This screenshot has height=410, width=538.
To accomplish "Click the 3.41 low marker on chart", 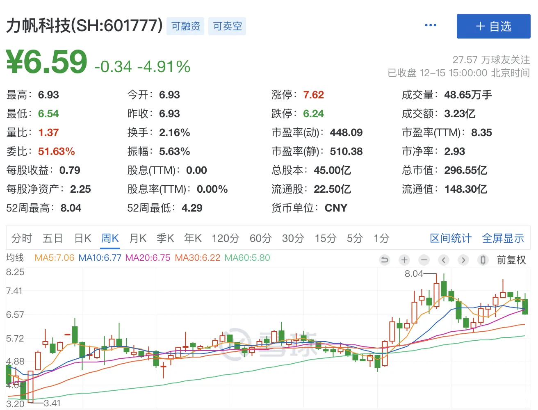I will click(52, 403).
